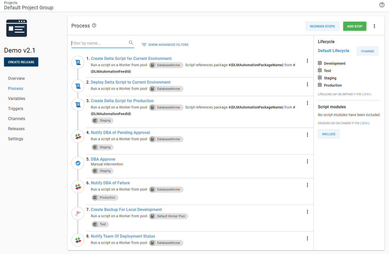Screen dimensions: 389x254
Task: Open the Process overflow menu beside Add Step
Action: [x=374, y=26]
